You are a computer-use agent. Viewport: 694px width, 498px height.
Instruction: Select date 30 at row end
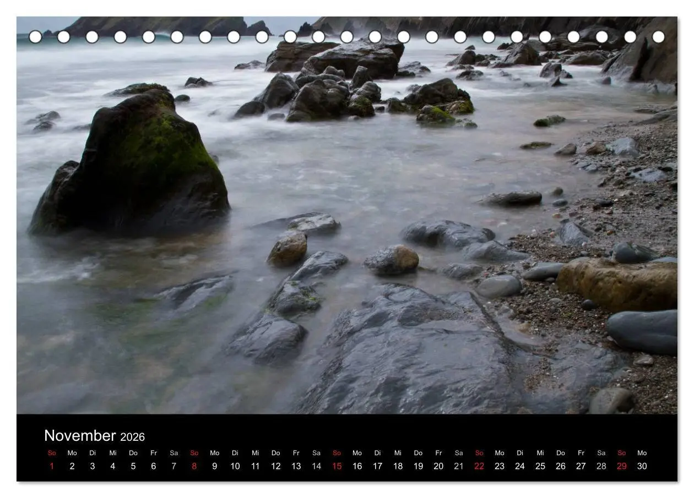(x=642, y=466)
